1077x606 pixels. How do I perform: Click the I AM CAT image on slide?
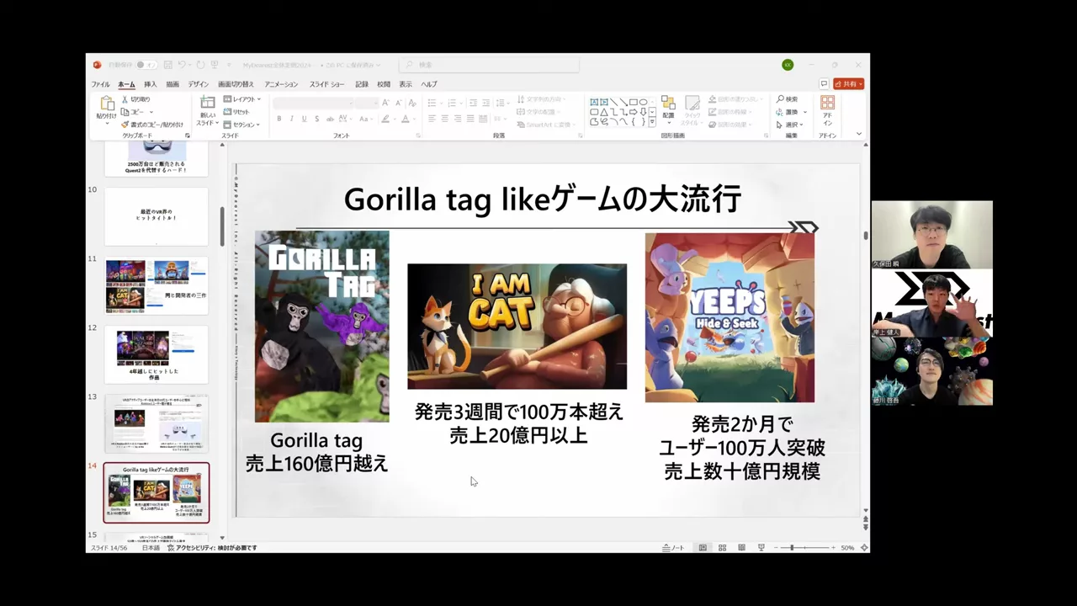tap(517, 327)
